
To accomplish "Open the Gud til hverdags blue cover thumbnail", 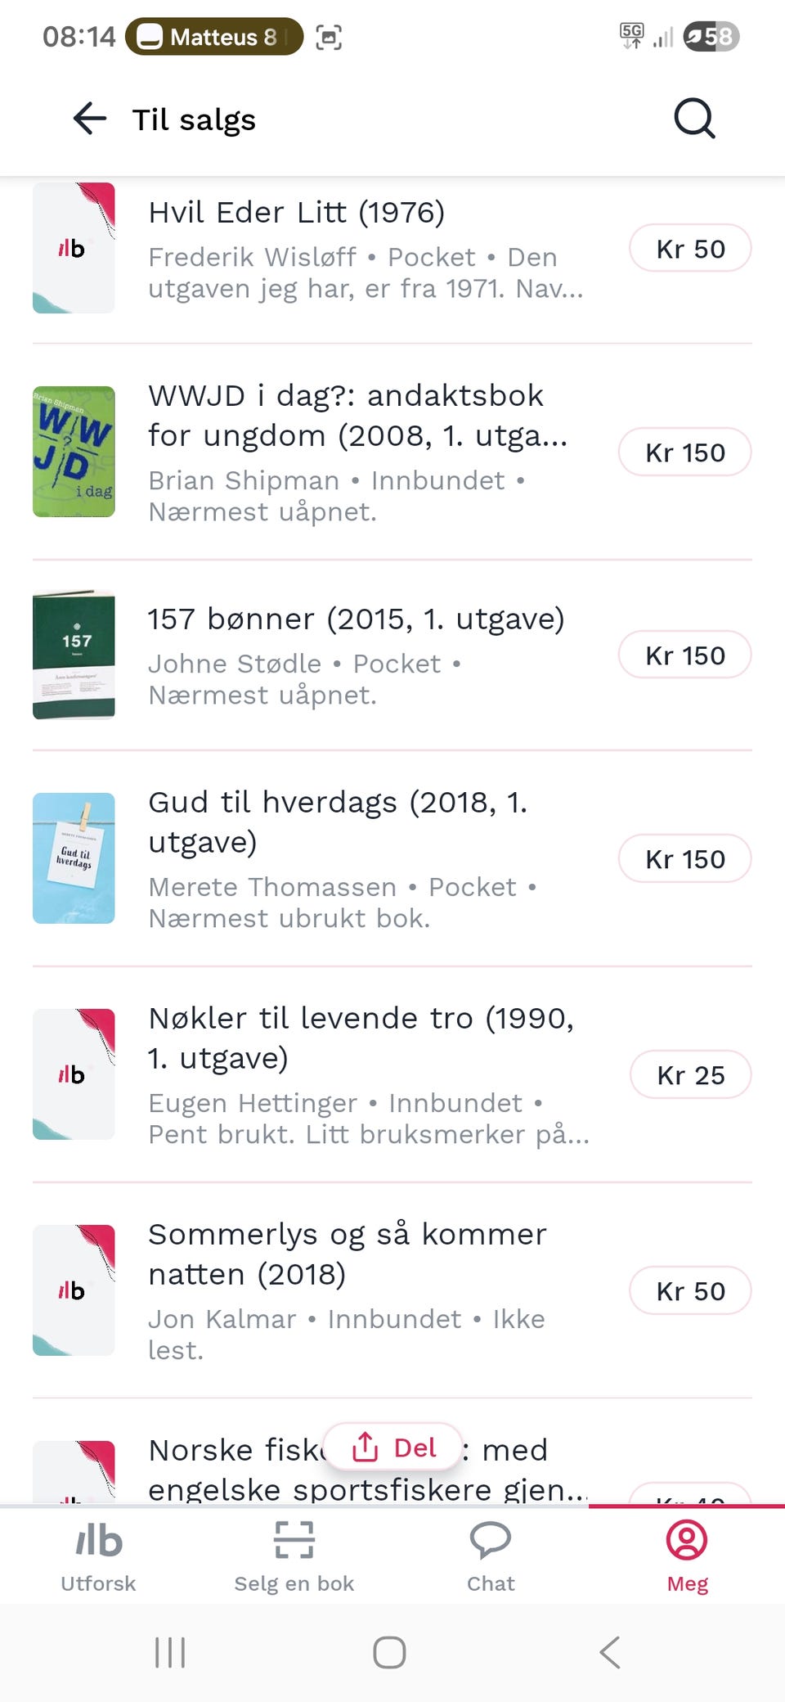I will 74,858.
